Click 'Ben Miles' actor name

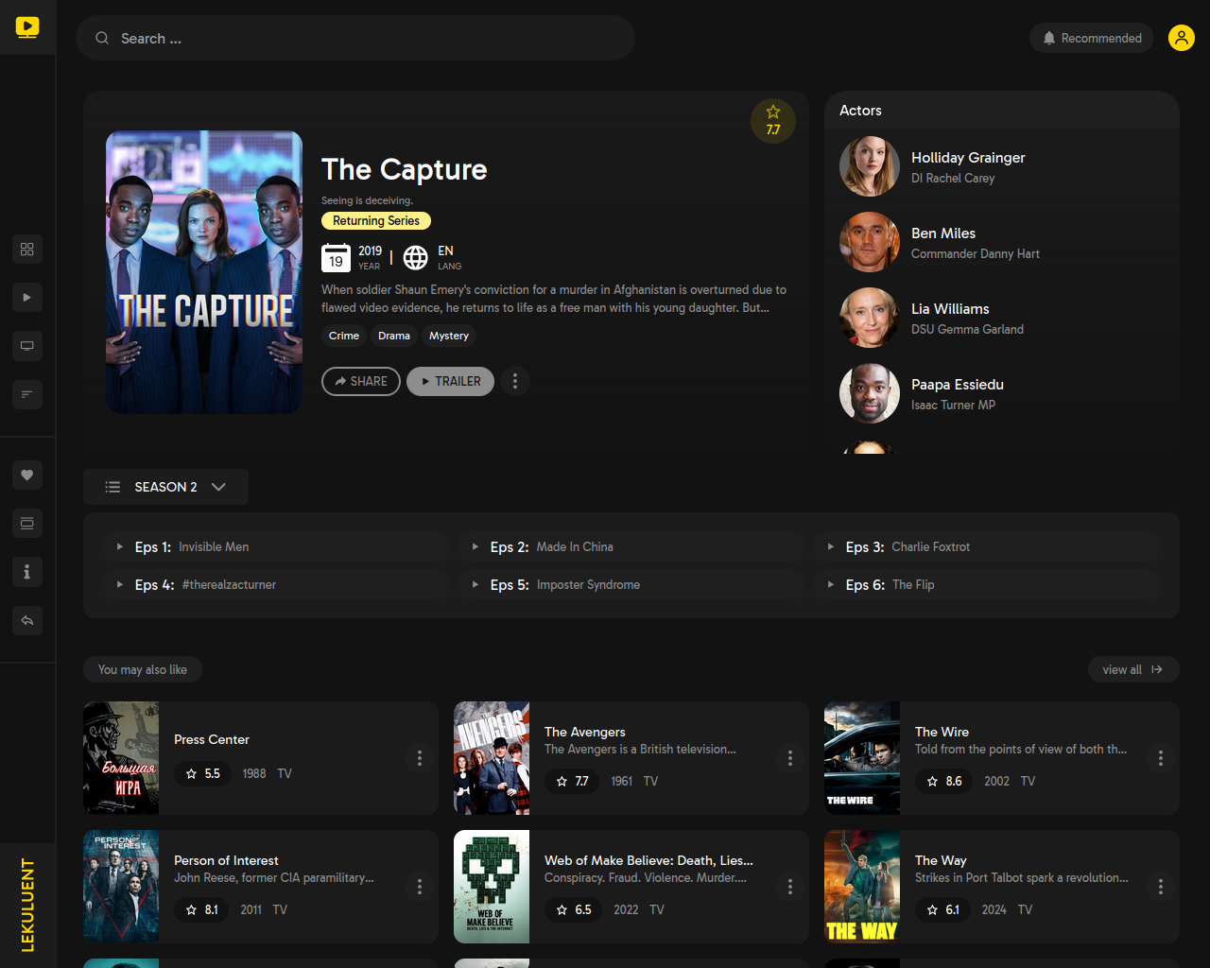pyautogui.click(x=943, y=233)
